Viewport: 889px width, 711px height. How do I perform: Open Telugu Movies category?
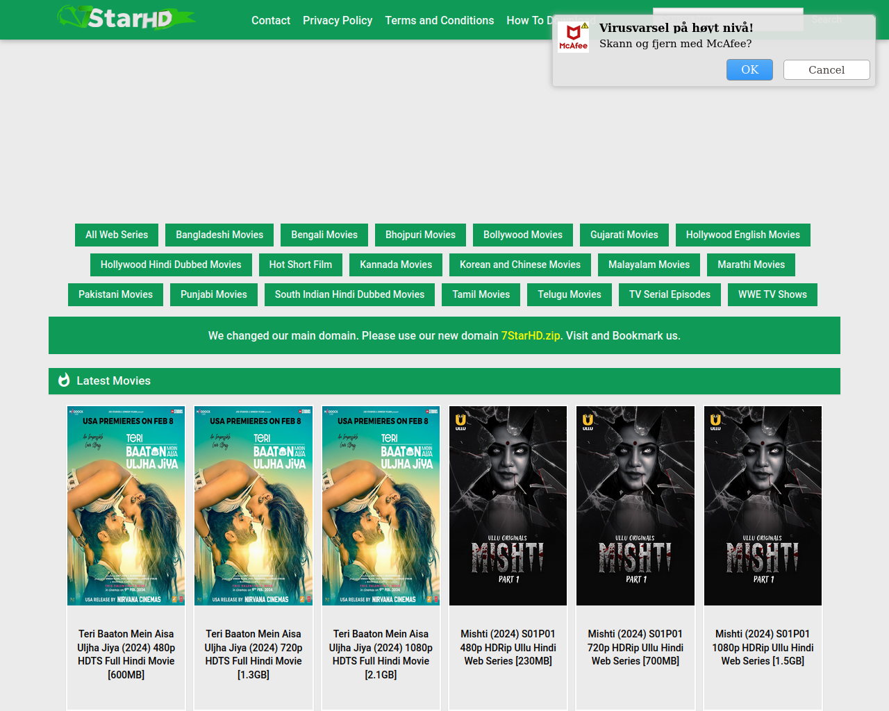(x=570, y=294)
